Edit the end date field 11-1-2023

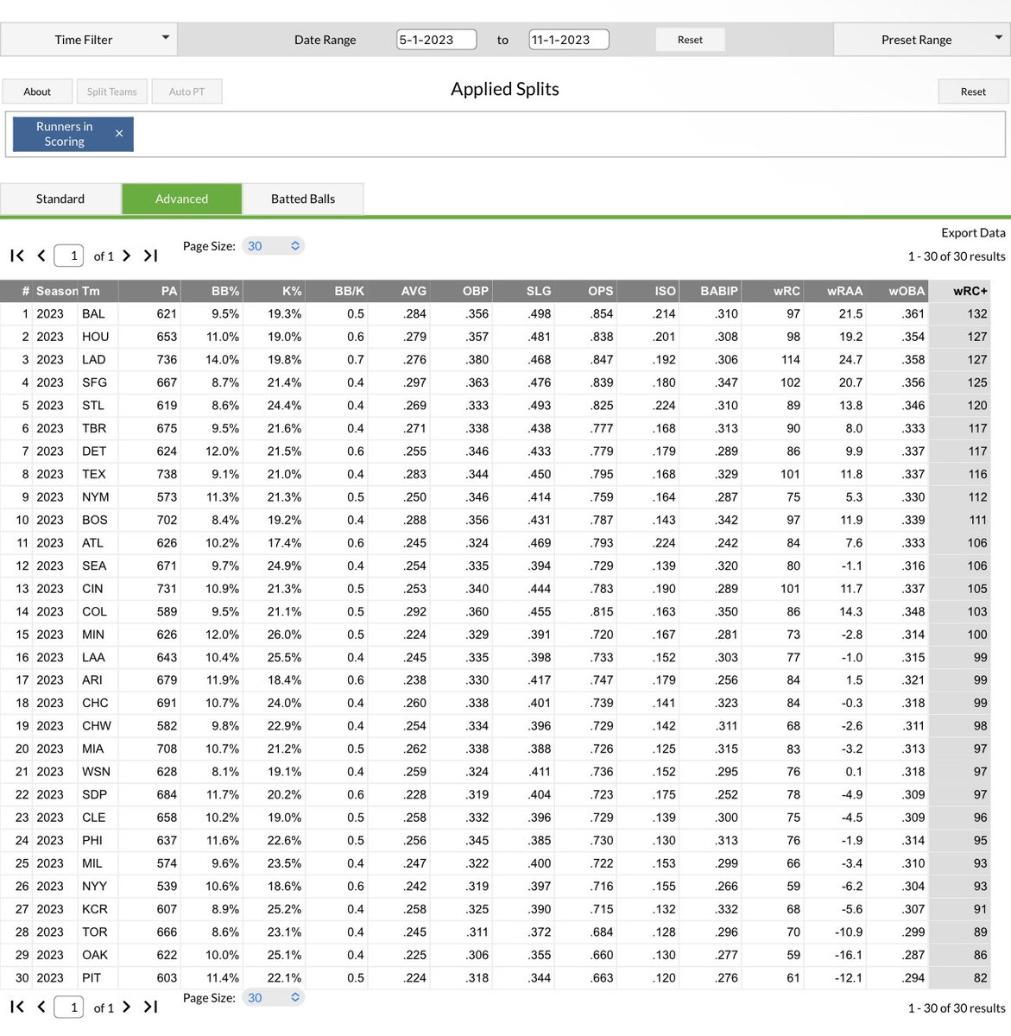[569, 40]
